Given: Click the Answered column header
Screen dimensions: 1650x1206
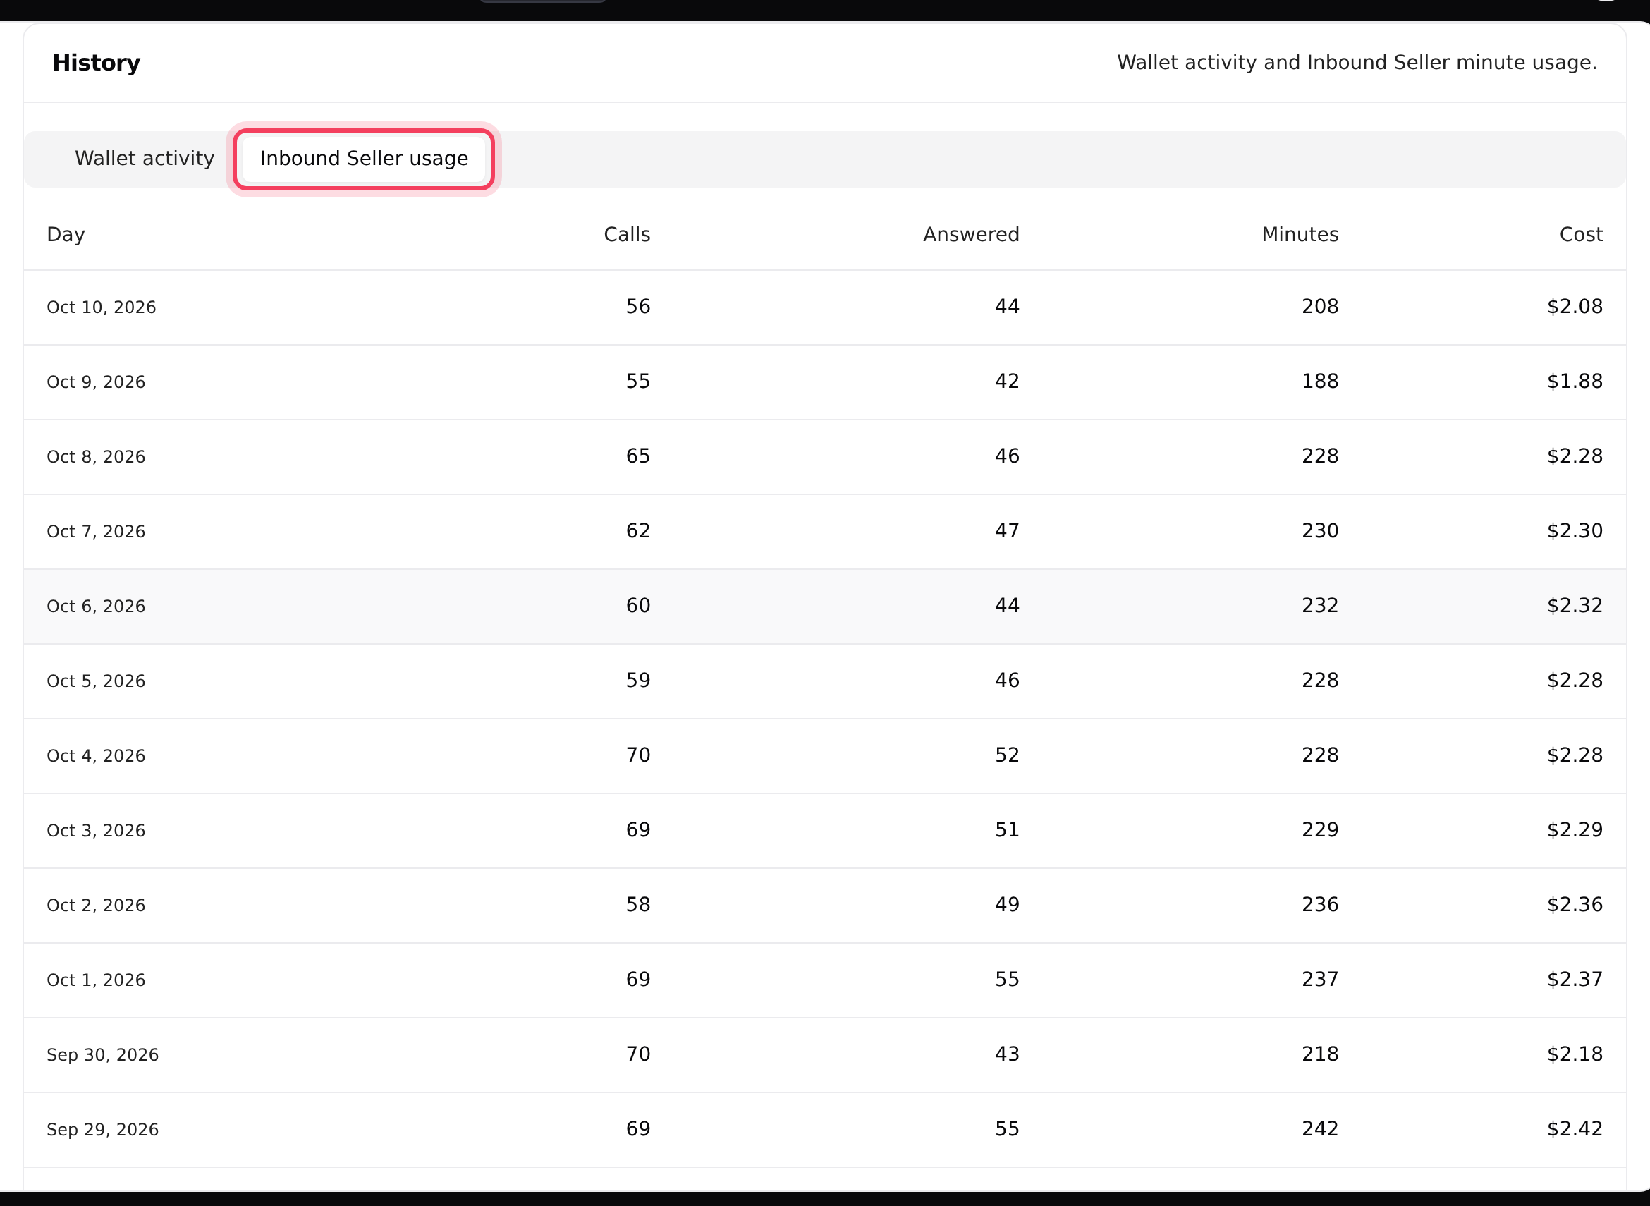Looking at the screenshot, I should [970, 234].
